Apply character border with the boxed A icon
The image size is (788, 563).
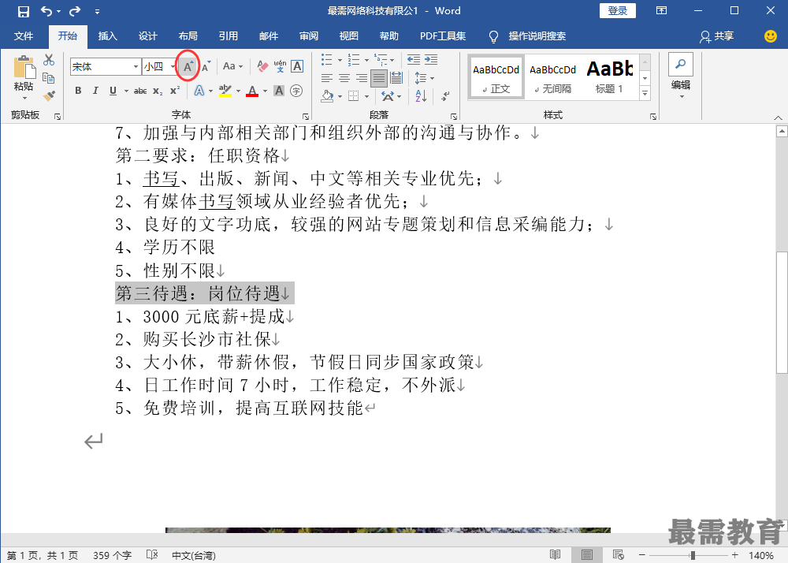pyautogui.click(x=297, y=66)
